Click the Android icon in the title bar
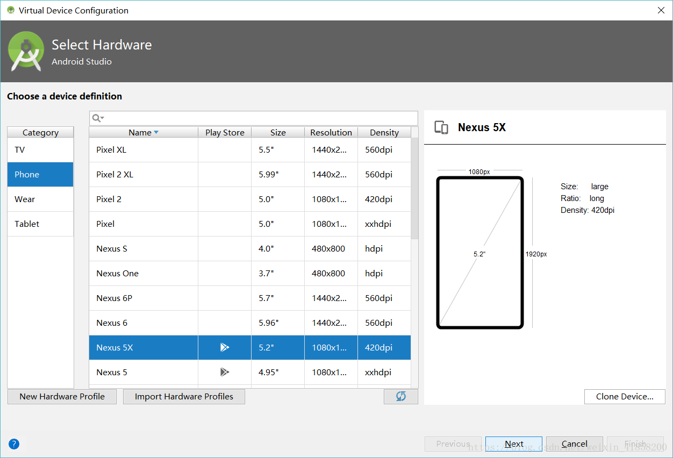Screen dimensions: 673x458 10,10
